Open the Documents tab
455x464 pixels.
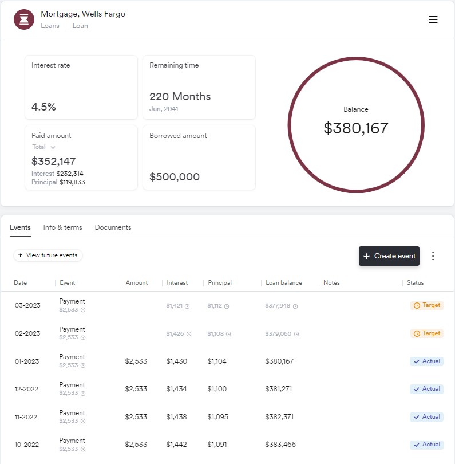click(x=113, y=227)
